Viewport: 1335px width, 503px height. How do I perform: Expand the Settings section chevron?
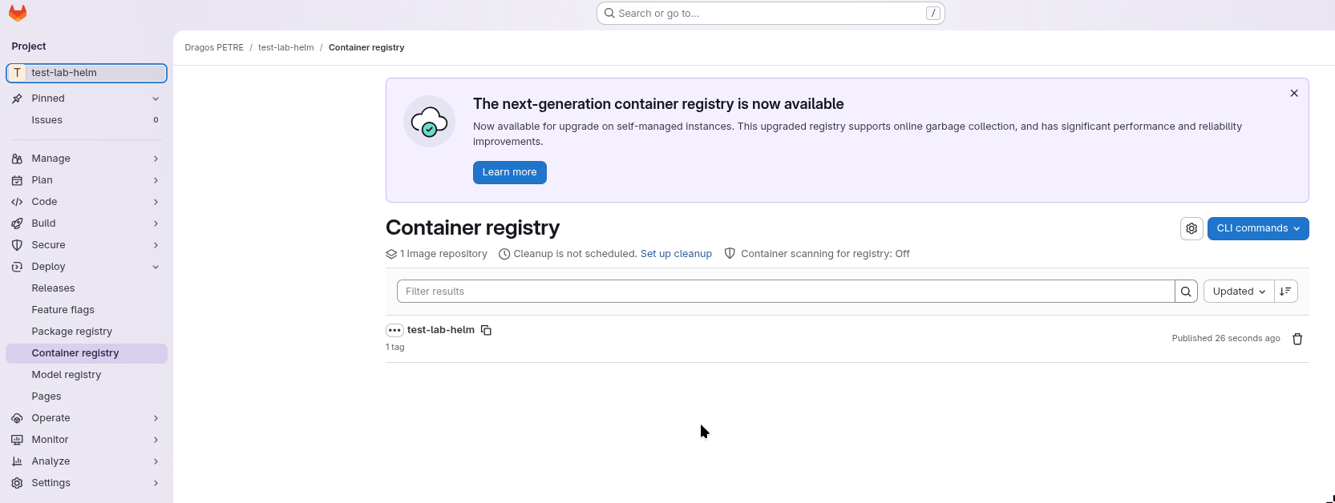click(x=156, y=483)
